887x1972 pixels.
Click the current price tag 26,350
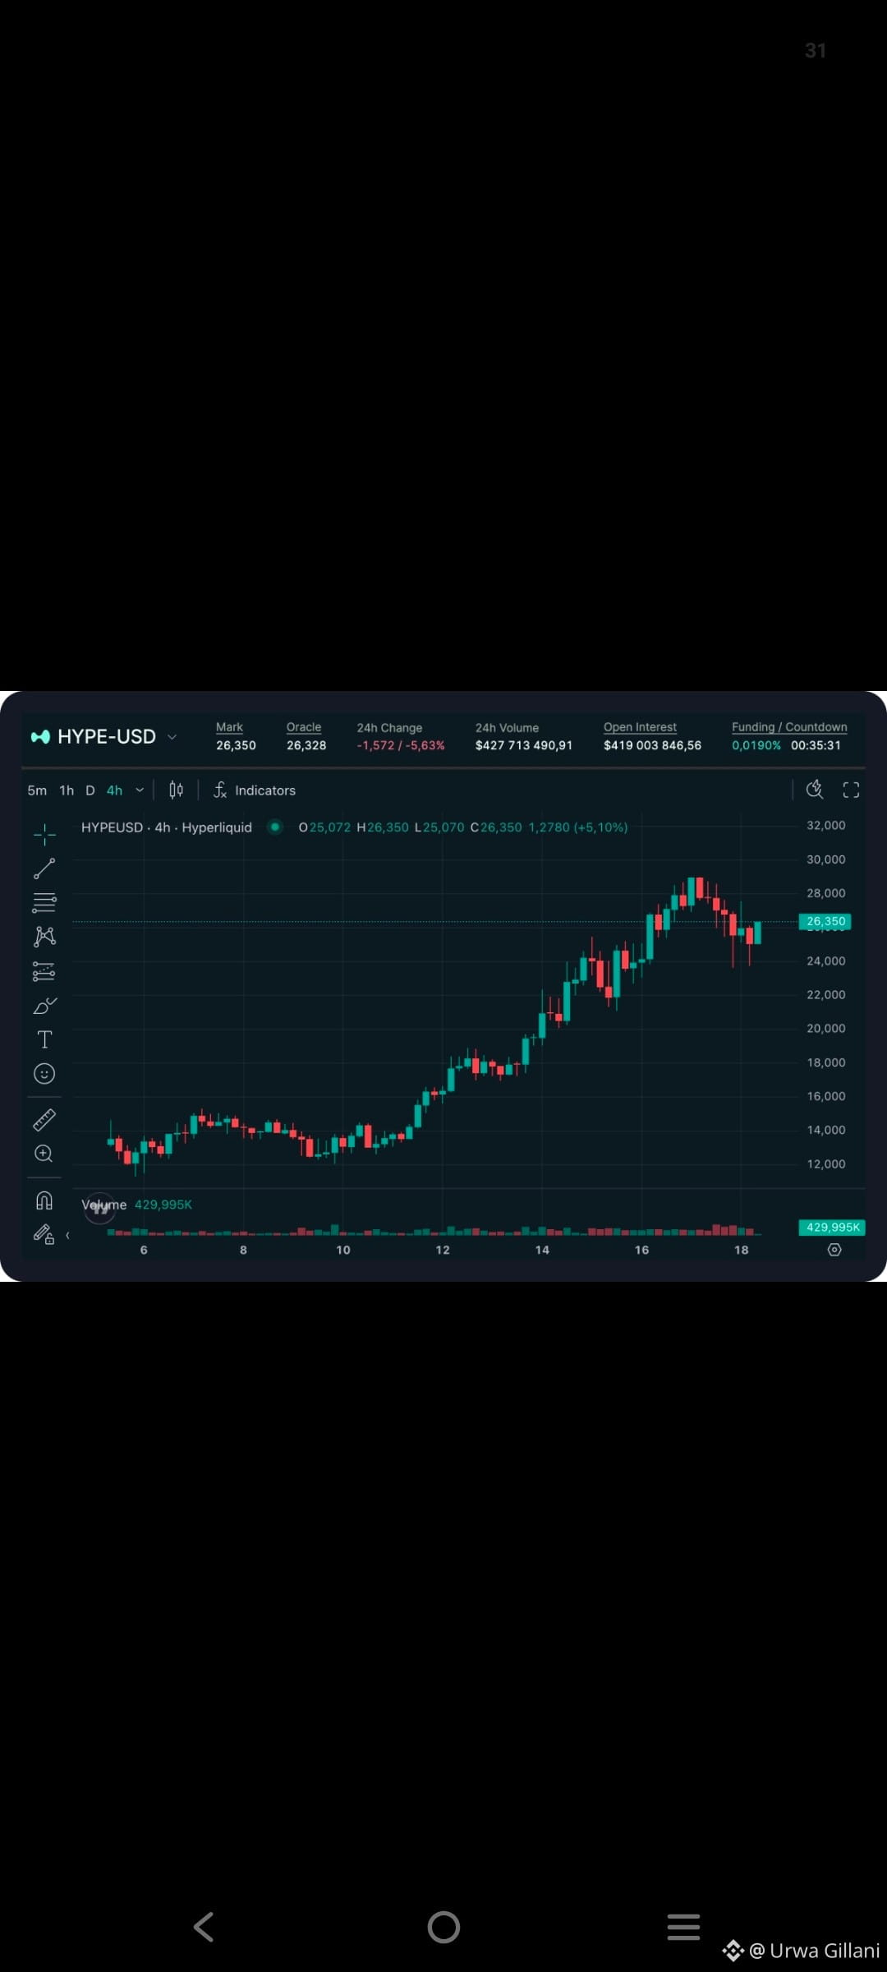pos(825,922)
